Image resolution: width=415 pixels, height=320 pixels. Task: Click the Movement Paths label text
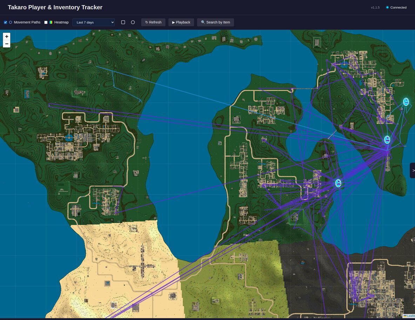pyautogui.click(x=27, y=22)
